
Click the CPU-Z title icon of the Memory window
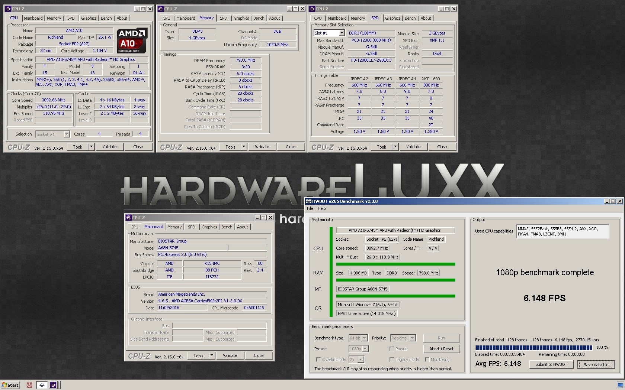click(x=160, y=9)
